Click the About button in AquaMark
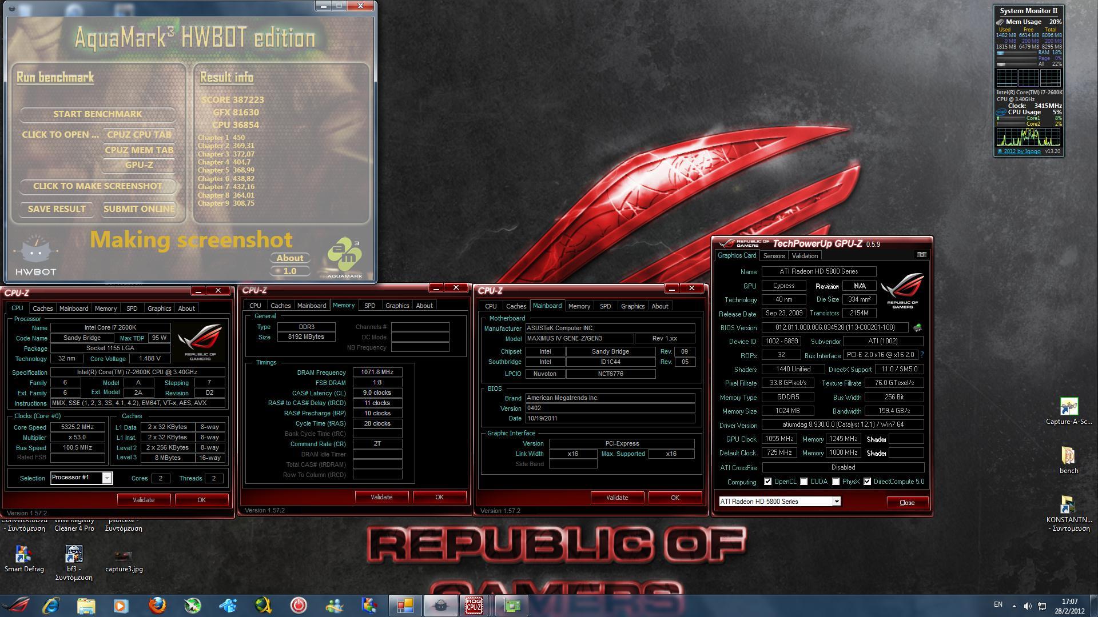 (x=290, y=258)
